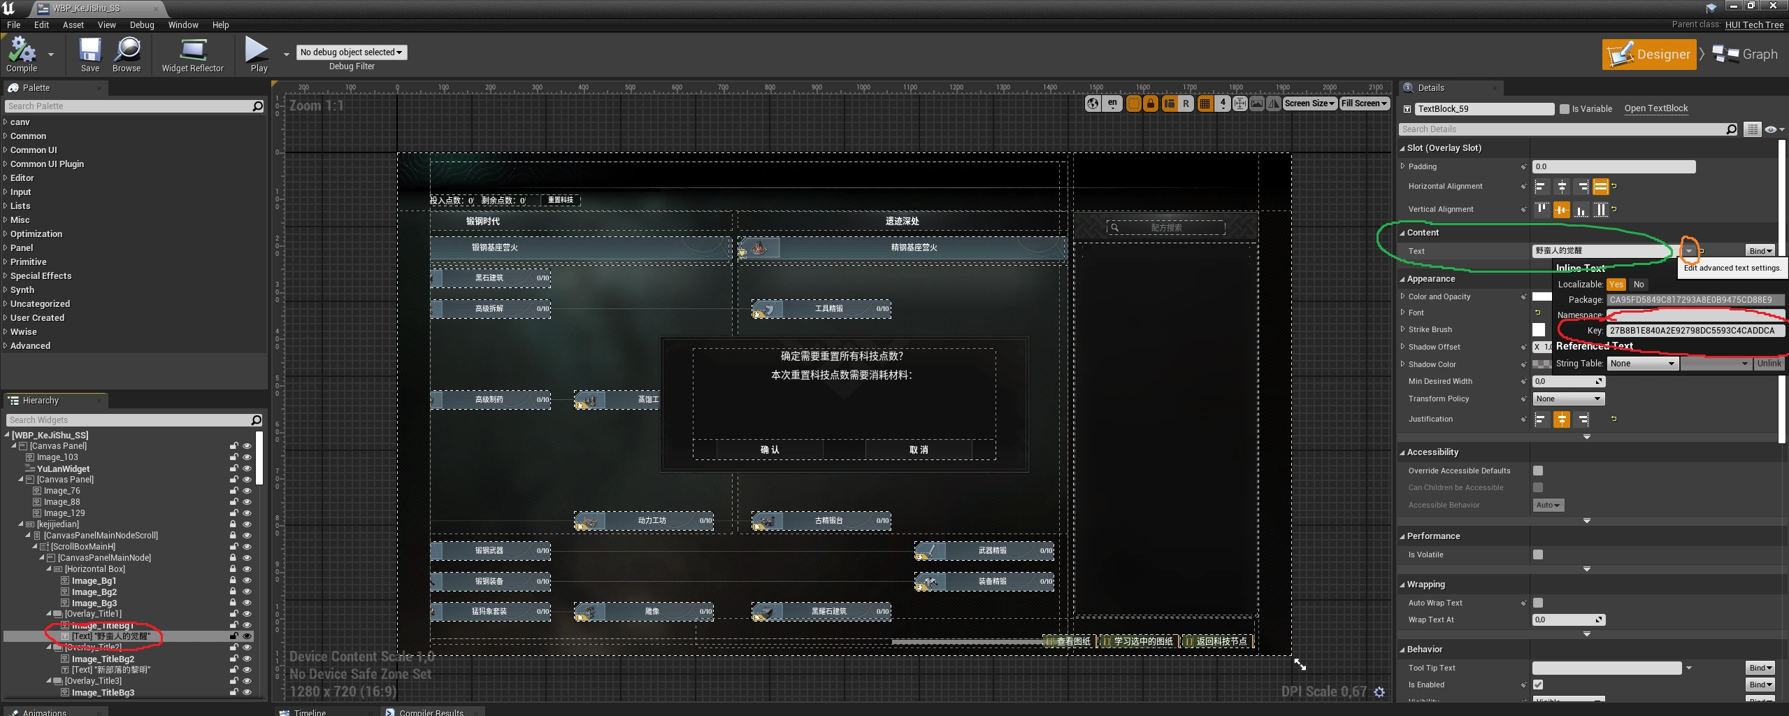This screenshot has height=716, width=1789.
Task: Switch to the Timeline tab
Action: [310, 712]
